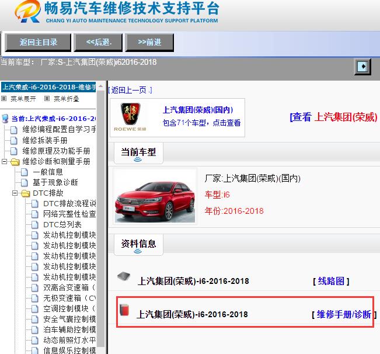The width and height of the screenshot is (380, 354).
Task: Click the gray book icon beside 线路图 row
Action: (124, 276)
